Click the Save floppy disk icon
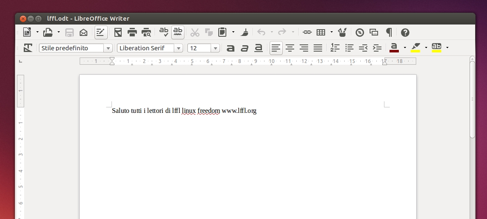 [69, 32]
